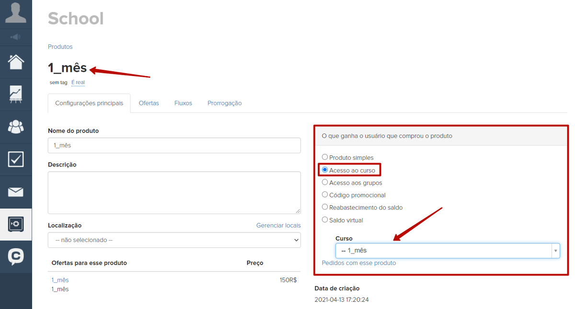This screenshot has width=575, height=309.
Task: Open the users group sidebar icon
Action: tap(16, 127)
